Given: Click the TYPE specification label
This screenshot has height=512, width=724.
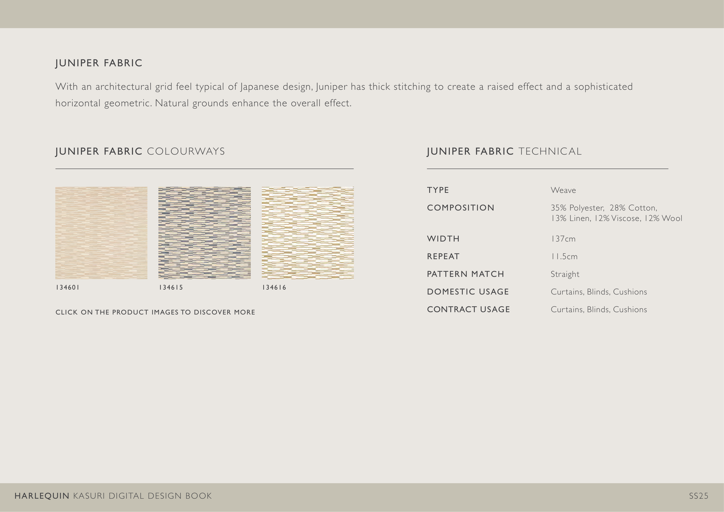Looking at the screenshot, I should 438,190.
